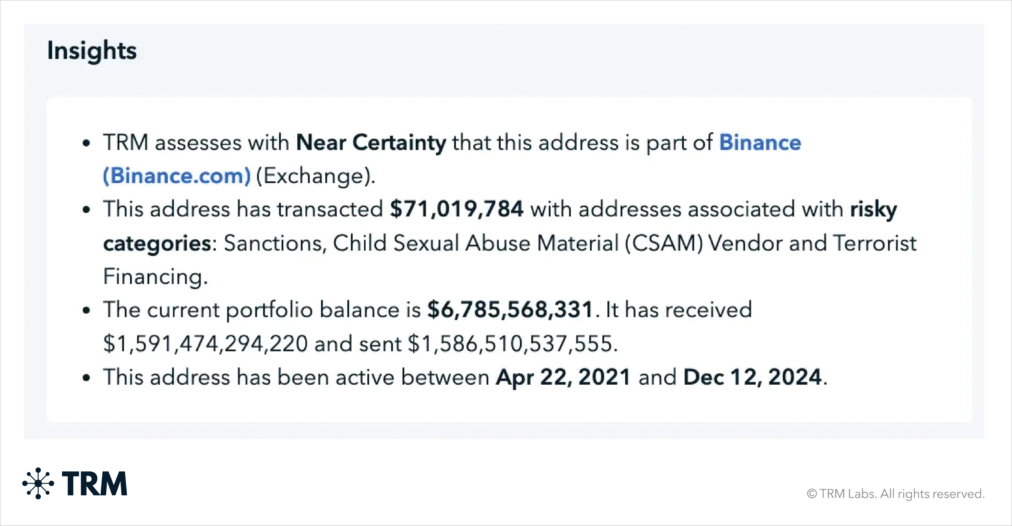
Task: Click the TRM Labs copyright notice
Action: tap(895, 493)
